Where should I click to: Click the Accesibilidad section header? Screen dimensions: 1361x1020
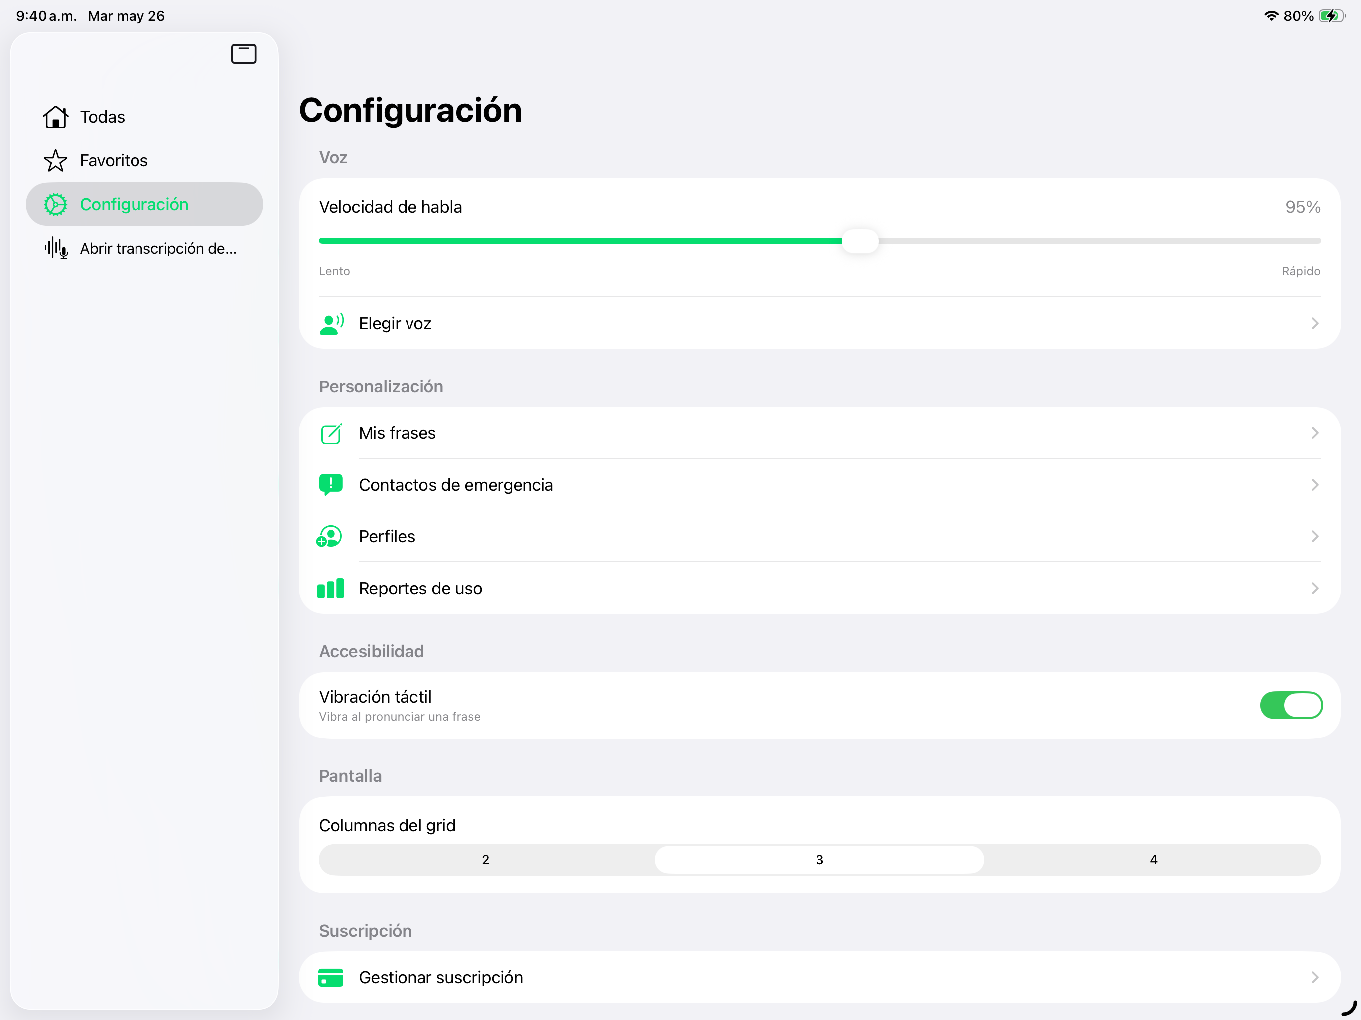[371, 651]
